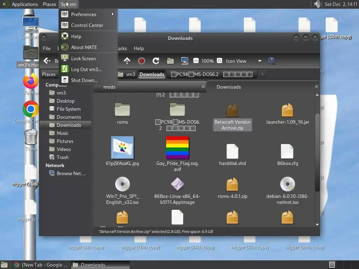Open file manager File menu
This screenshot has width=359, height=269.
(47, 48)
